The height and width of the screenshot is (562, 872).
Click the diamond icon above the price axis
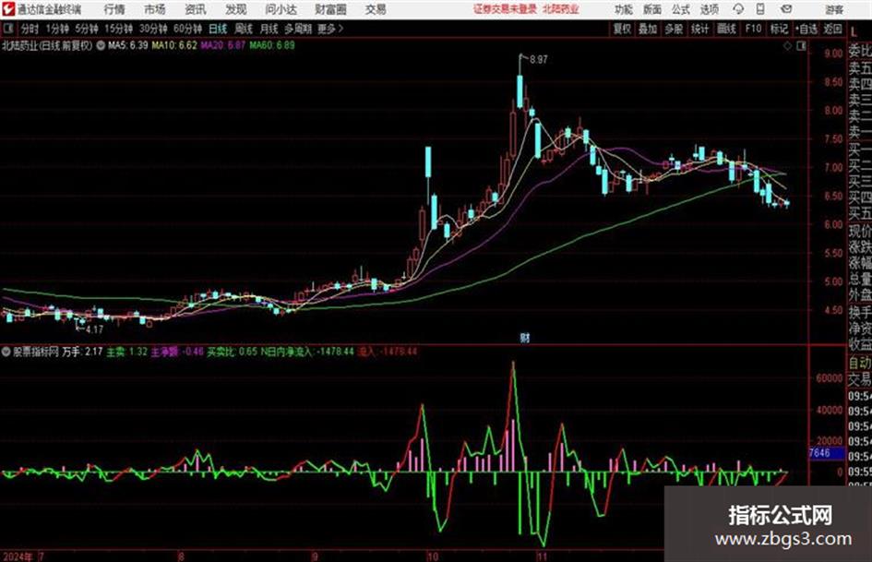click(x=787, y=46)
